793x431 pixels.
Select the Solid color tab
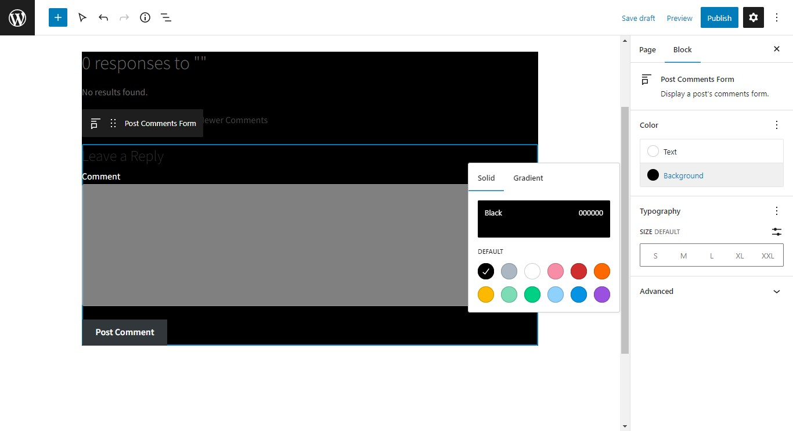pos(486,178)
